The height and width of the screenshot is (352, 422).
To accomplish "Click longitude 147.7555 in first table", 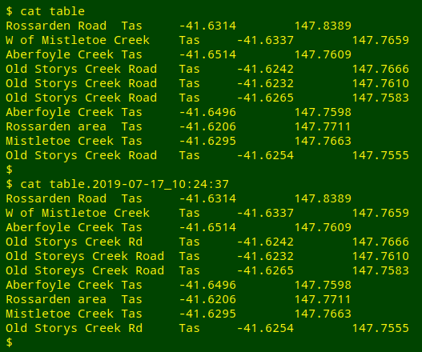I will coord(380,155).
